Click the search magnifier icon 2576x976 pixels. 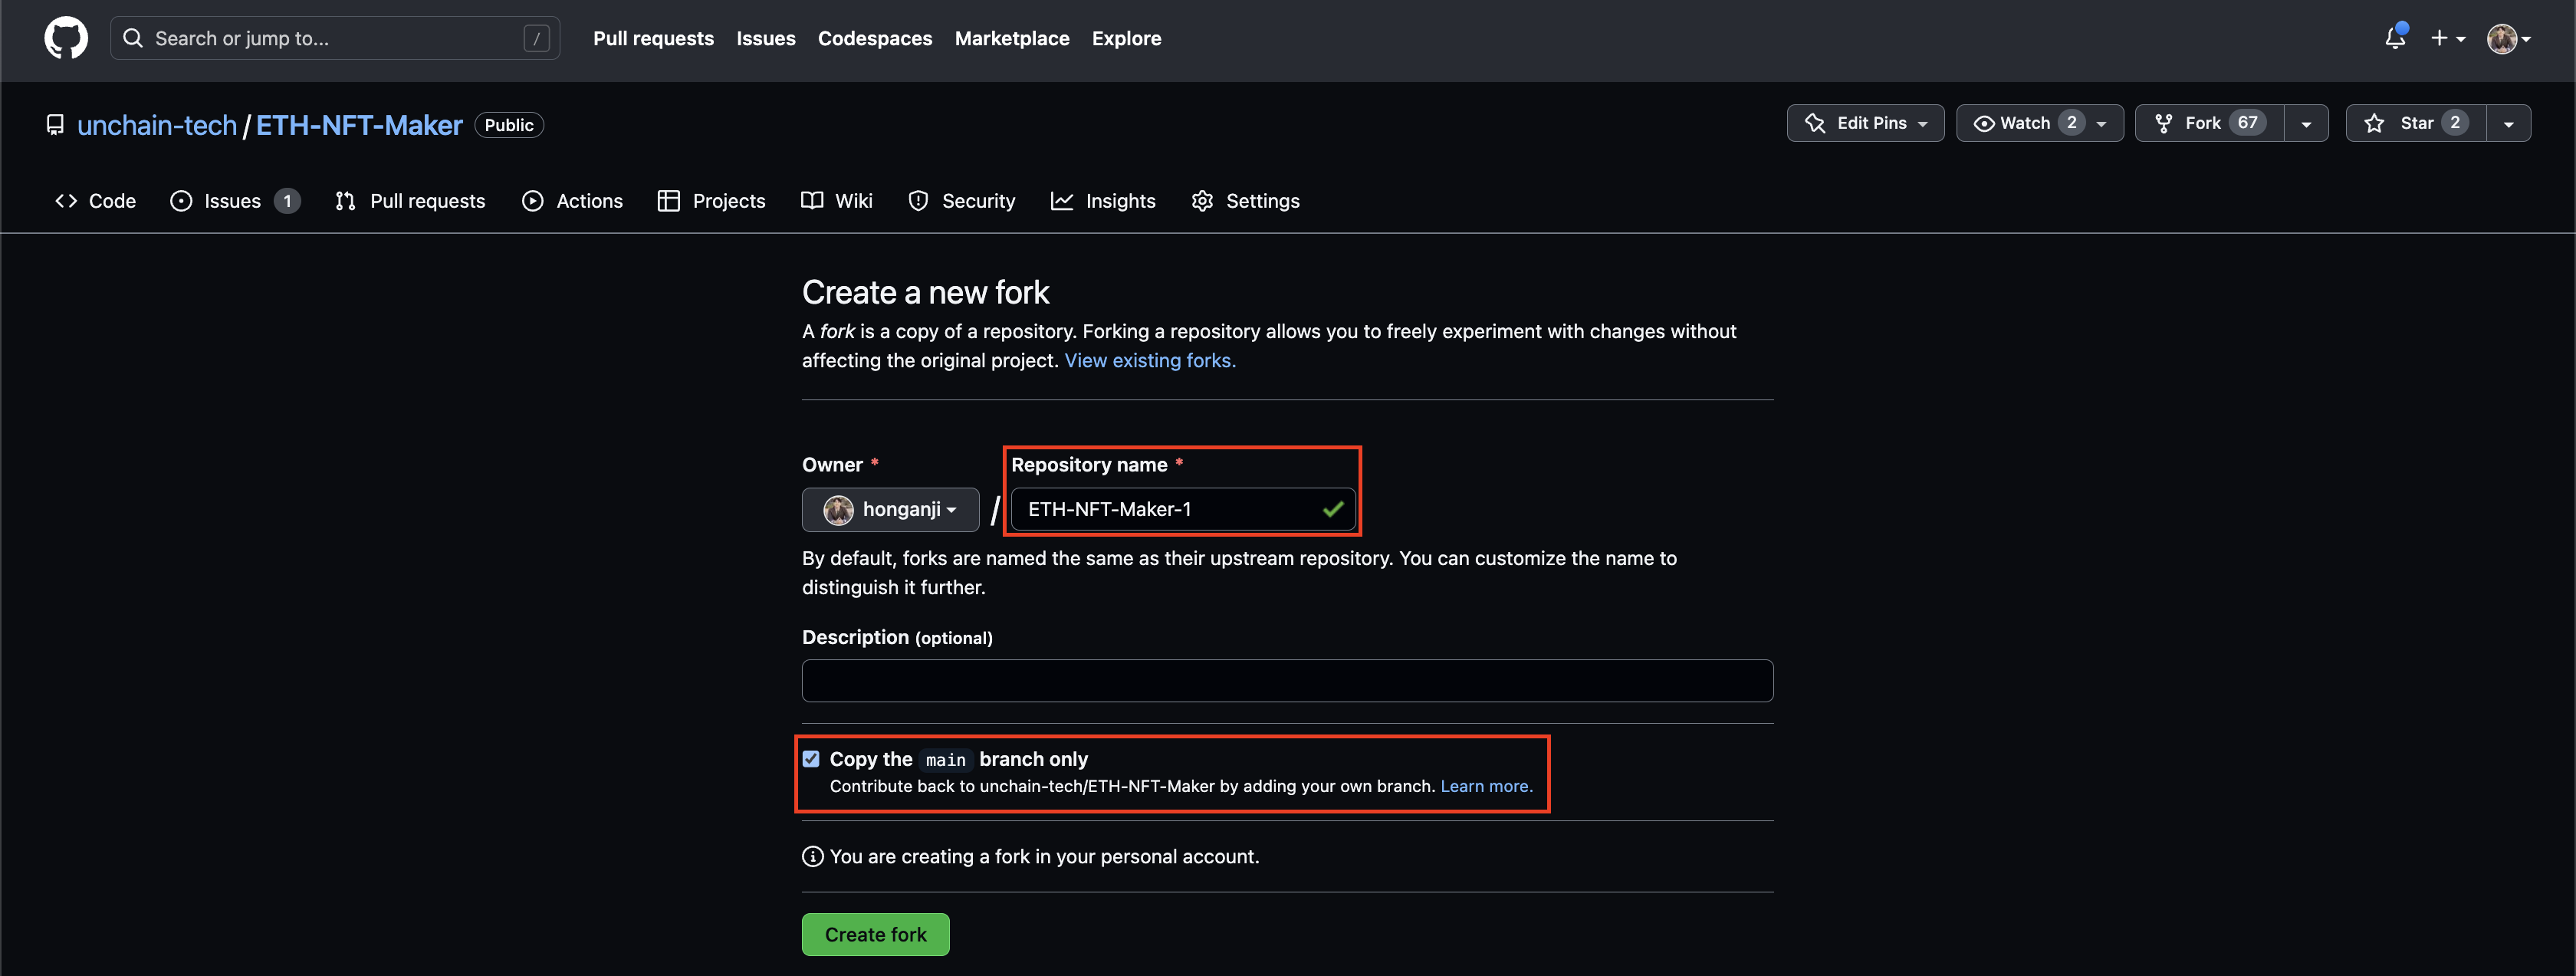[x=133, y=38]
